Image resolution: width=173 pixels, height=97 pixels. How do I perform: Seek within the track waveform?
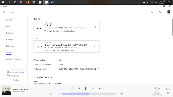tap(86, 94)
